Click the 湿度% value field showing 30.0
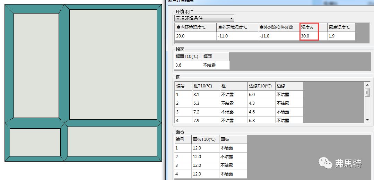The width and height of the screenshot is (374, 180). tap(309, 36)
